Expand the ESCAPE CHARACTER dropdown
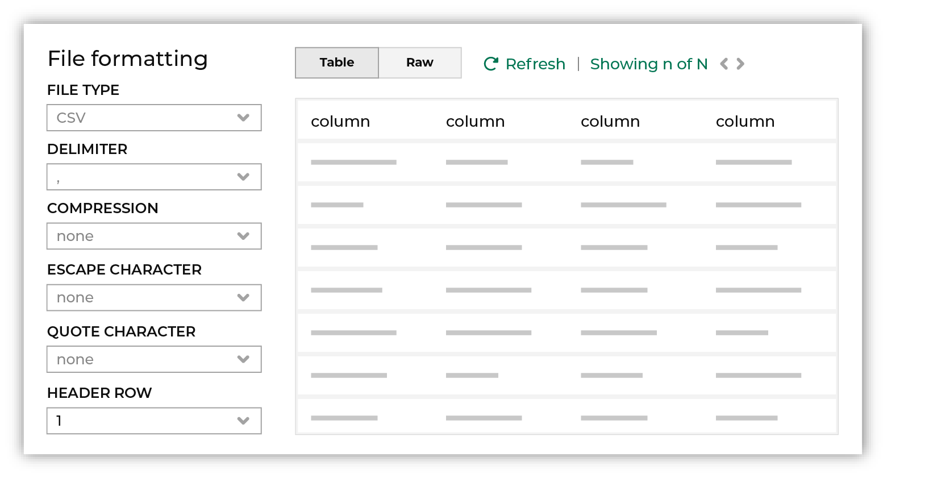The image size is (933, 478). pos(154,298)
